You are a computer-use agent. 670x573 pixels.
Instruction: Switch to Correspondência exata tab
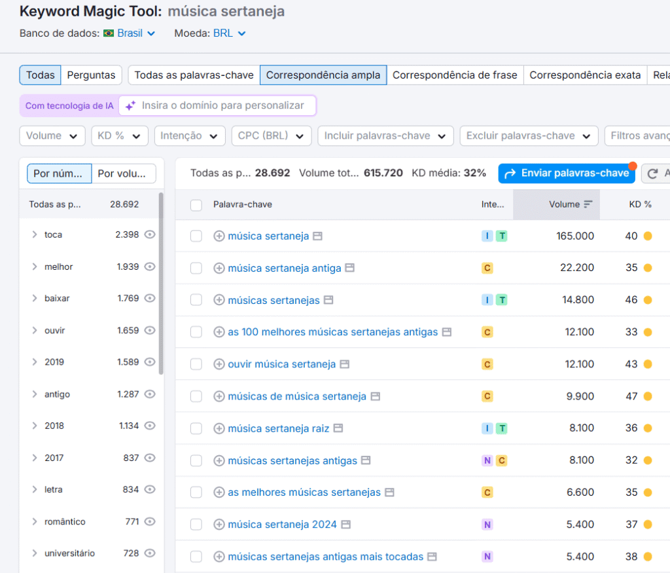(x=585, y=75)
